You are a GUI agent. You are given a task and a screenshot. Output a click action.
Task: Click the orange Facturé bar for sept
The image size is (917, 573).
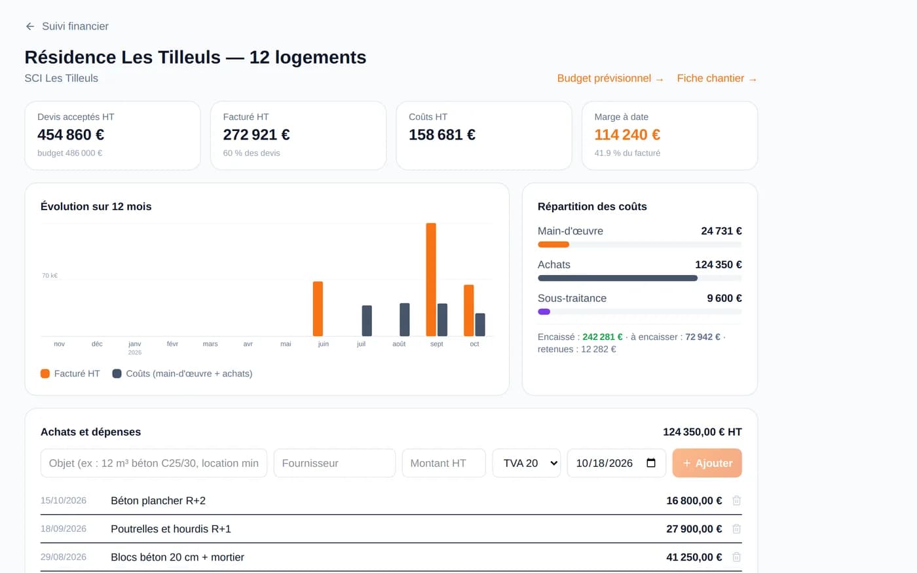tap(431, 280)
